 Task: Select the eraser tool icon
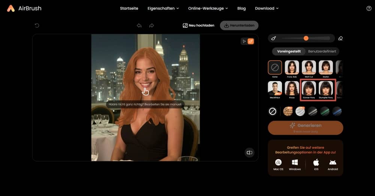click(340, 38)
